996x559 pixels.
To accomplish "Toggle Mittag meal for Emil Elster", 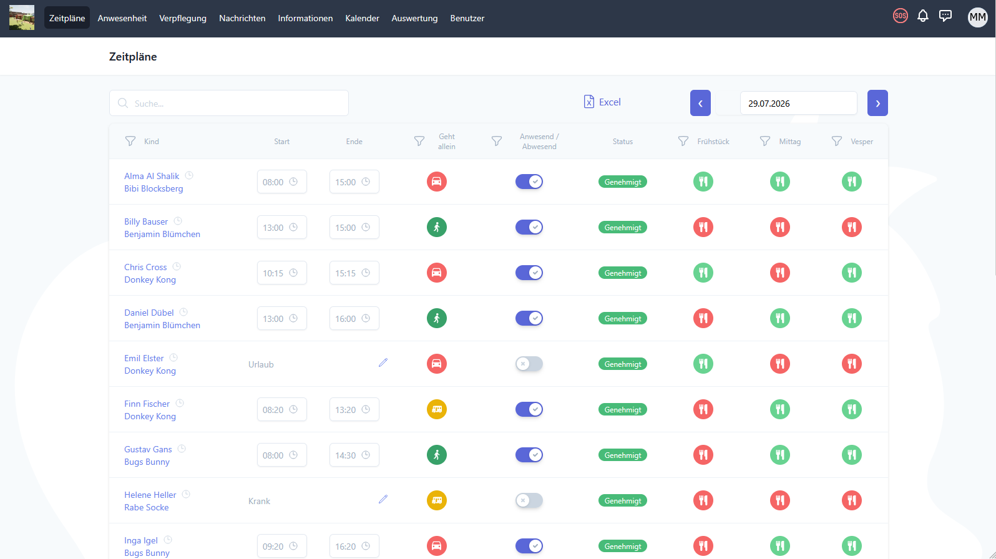I will (x=780, y=364).
